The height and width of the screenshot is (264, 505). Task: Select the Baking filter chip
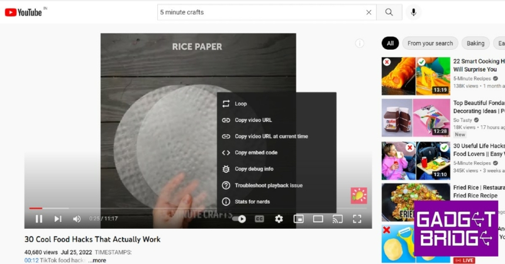coord(475,43)
